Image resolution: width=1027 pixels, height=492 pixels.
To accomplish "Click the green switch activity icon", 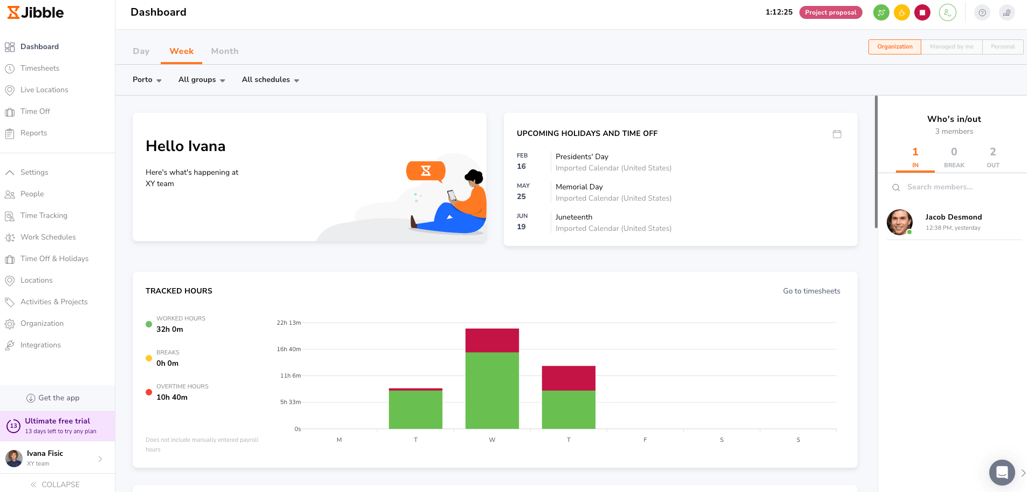I will (x=881, y=12).
